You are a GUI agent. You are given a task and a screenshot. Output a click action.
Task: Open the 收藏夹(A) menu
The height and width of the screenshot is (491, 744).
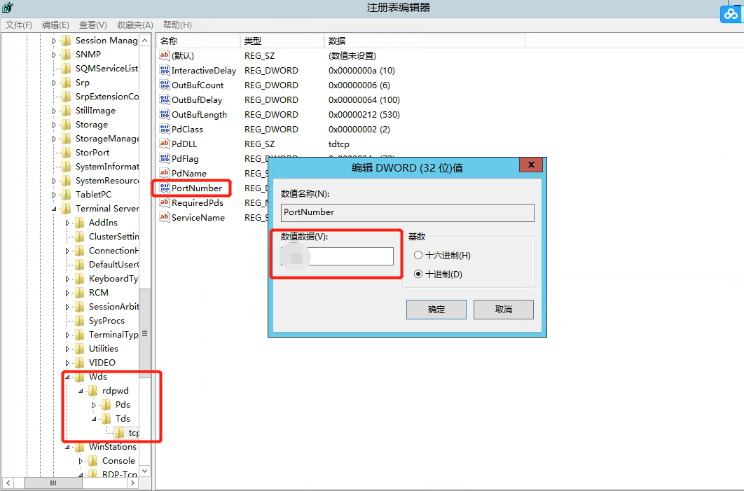pyautogui.click(x=135, y=25)
